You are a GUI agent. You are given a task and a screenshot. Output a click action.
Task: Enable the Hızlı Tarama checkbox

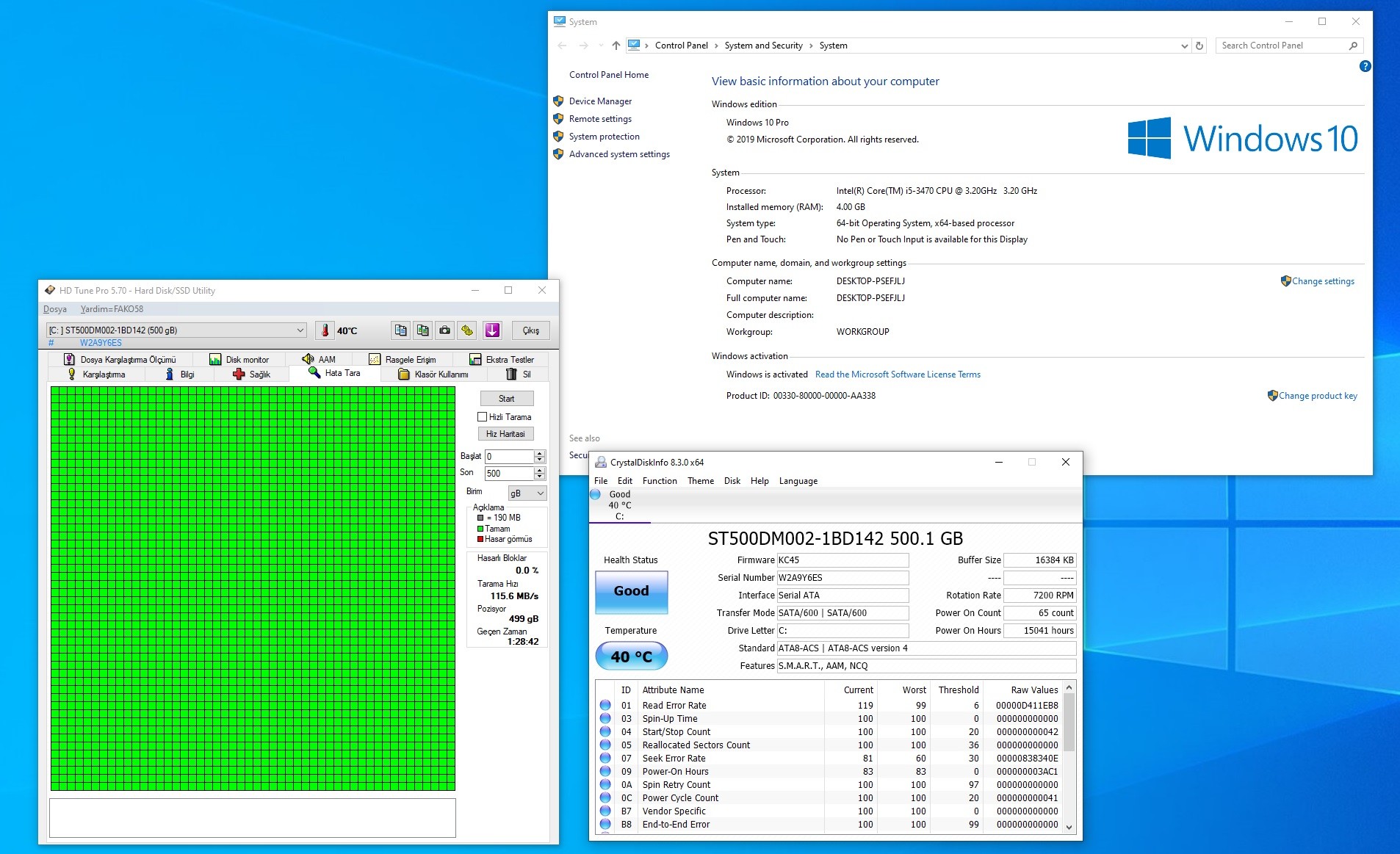(x=483, y=417)
